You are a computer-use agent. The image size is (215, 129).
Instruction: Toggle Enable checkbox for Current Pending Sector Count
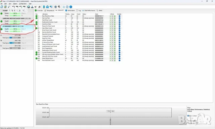click(120, 52)
